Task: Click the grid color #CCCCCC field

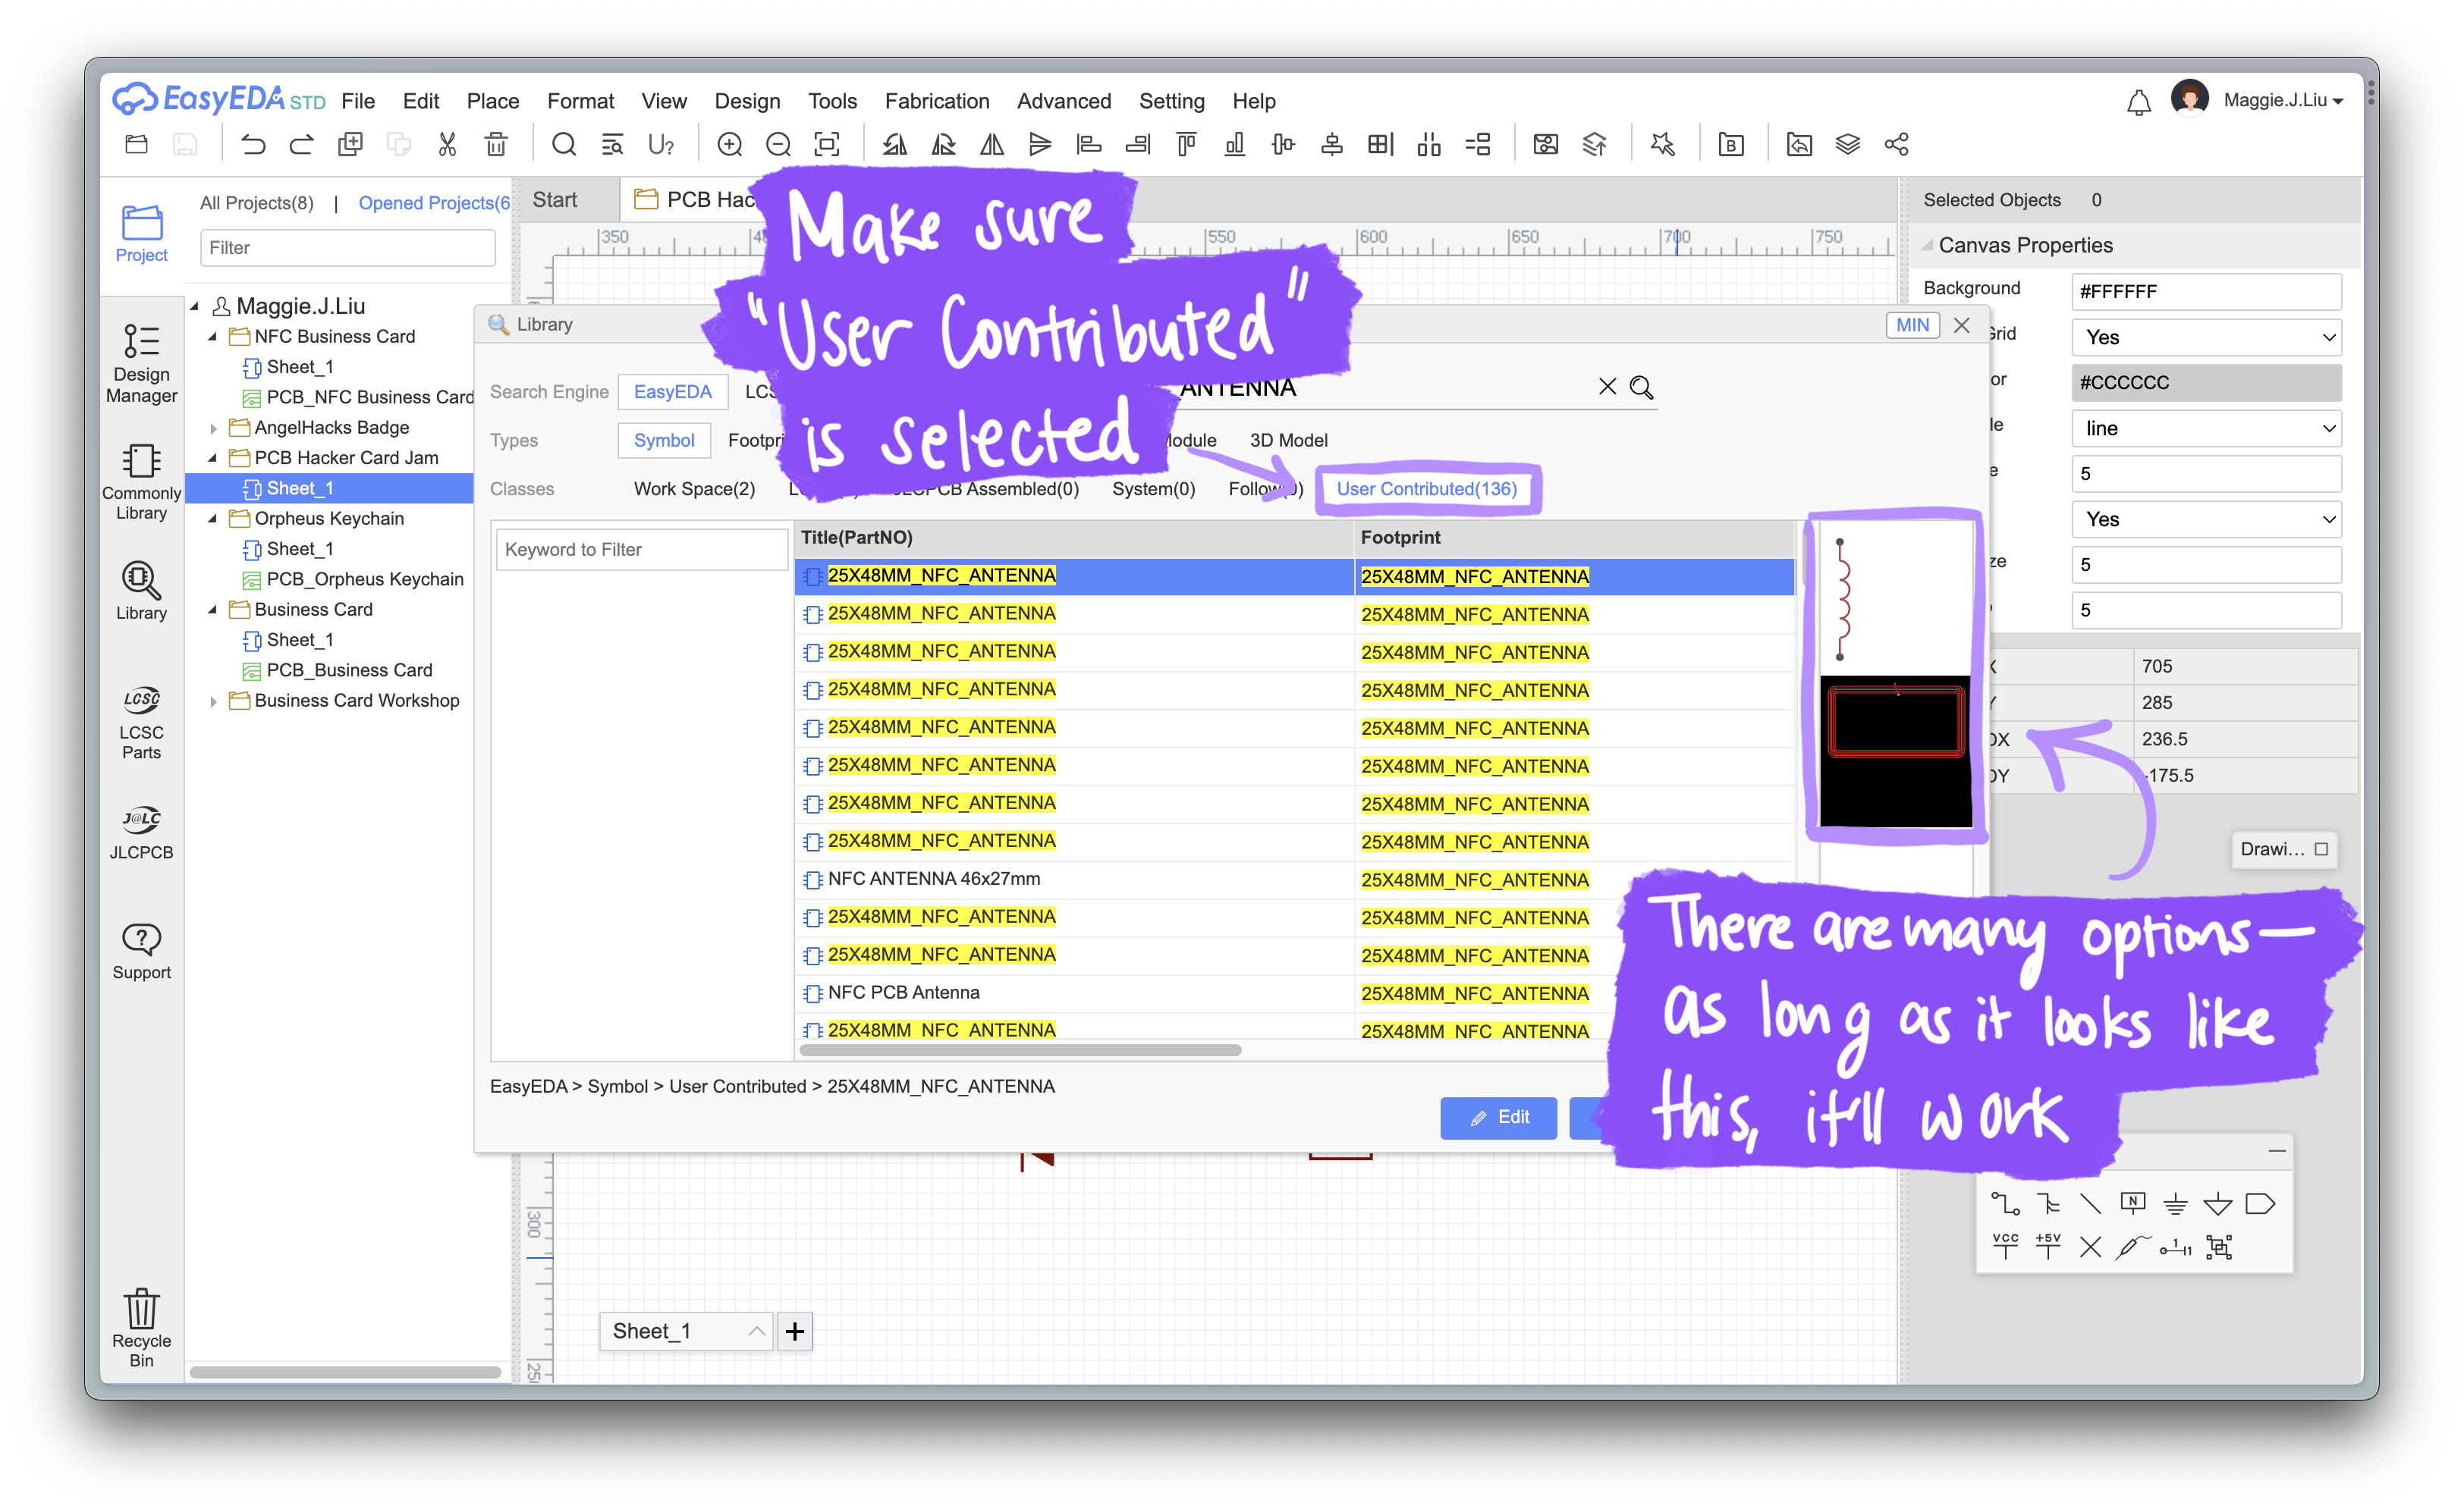Action: pyautogui.click(x=2206, y=382)
